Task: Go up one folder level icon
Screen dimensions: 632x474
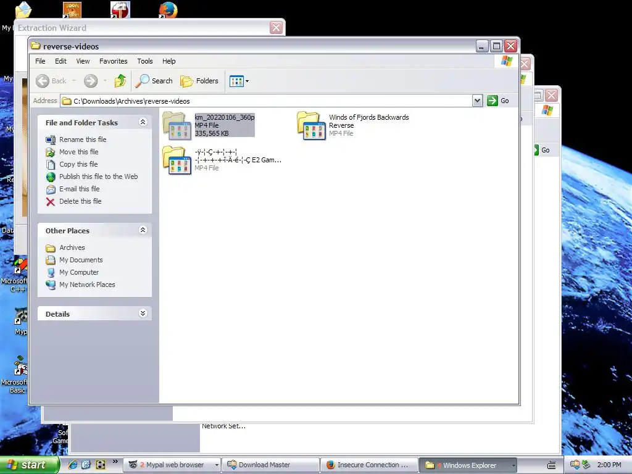Action: click(x=120, y=81)
